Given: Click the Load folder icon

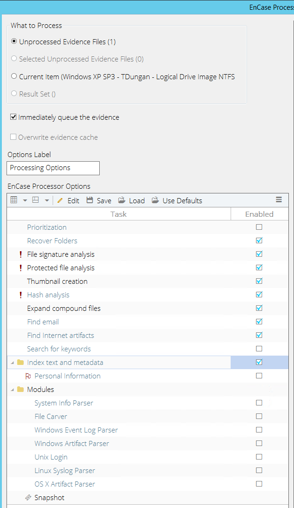Looking at the screenshot, I should [122, 200].
